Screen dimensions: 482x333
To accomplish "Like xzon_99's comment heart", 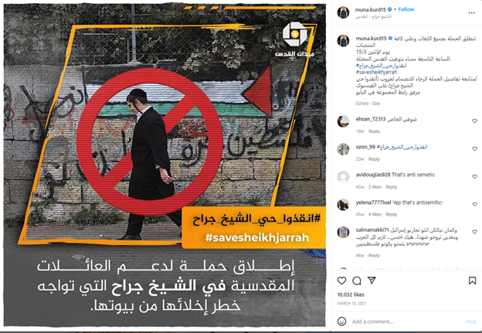I will point(474,148).
